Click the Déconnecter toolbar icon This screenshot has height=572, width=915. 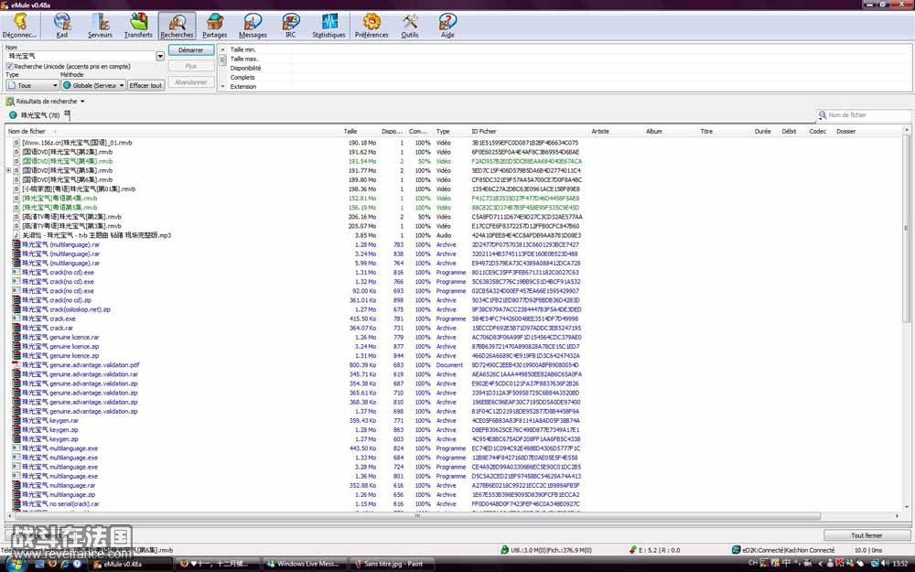[19, 26]
